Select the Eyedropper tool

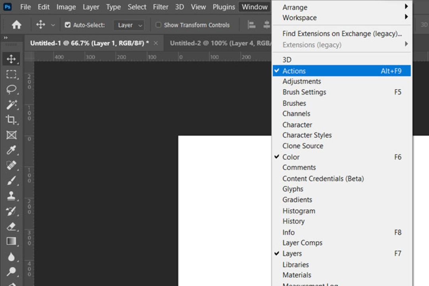(11, 150)
